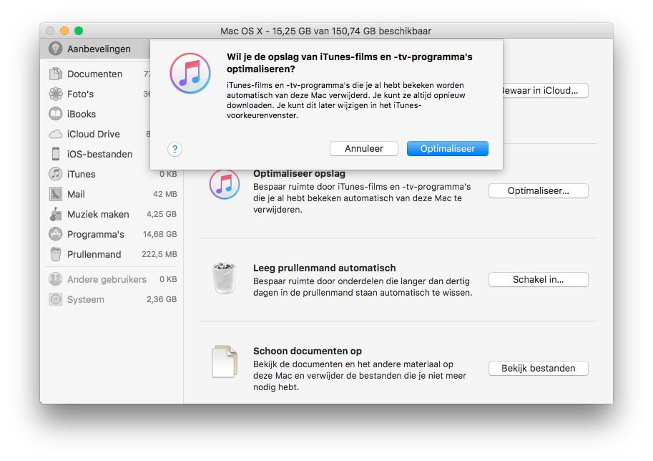653x461 pixels.
Task: Click the trash can icon beside Leeg prullenmand
Action: tap(225, 278)
